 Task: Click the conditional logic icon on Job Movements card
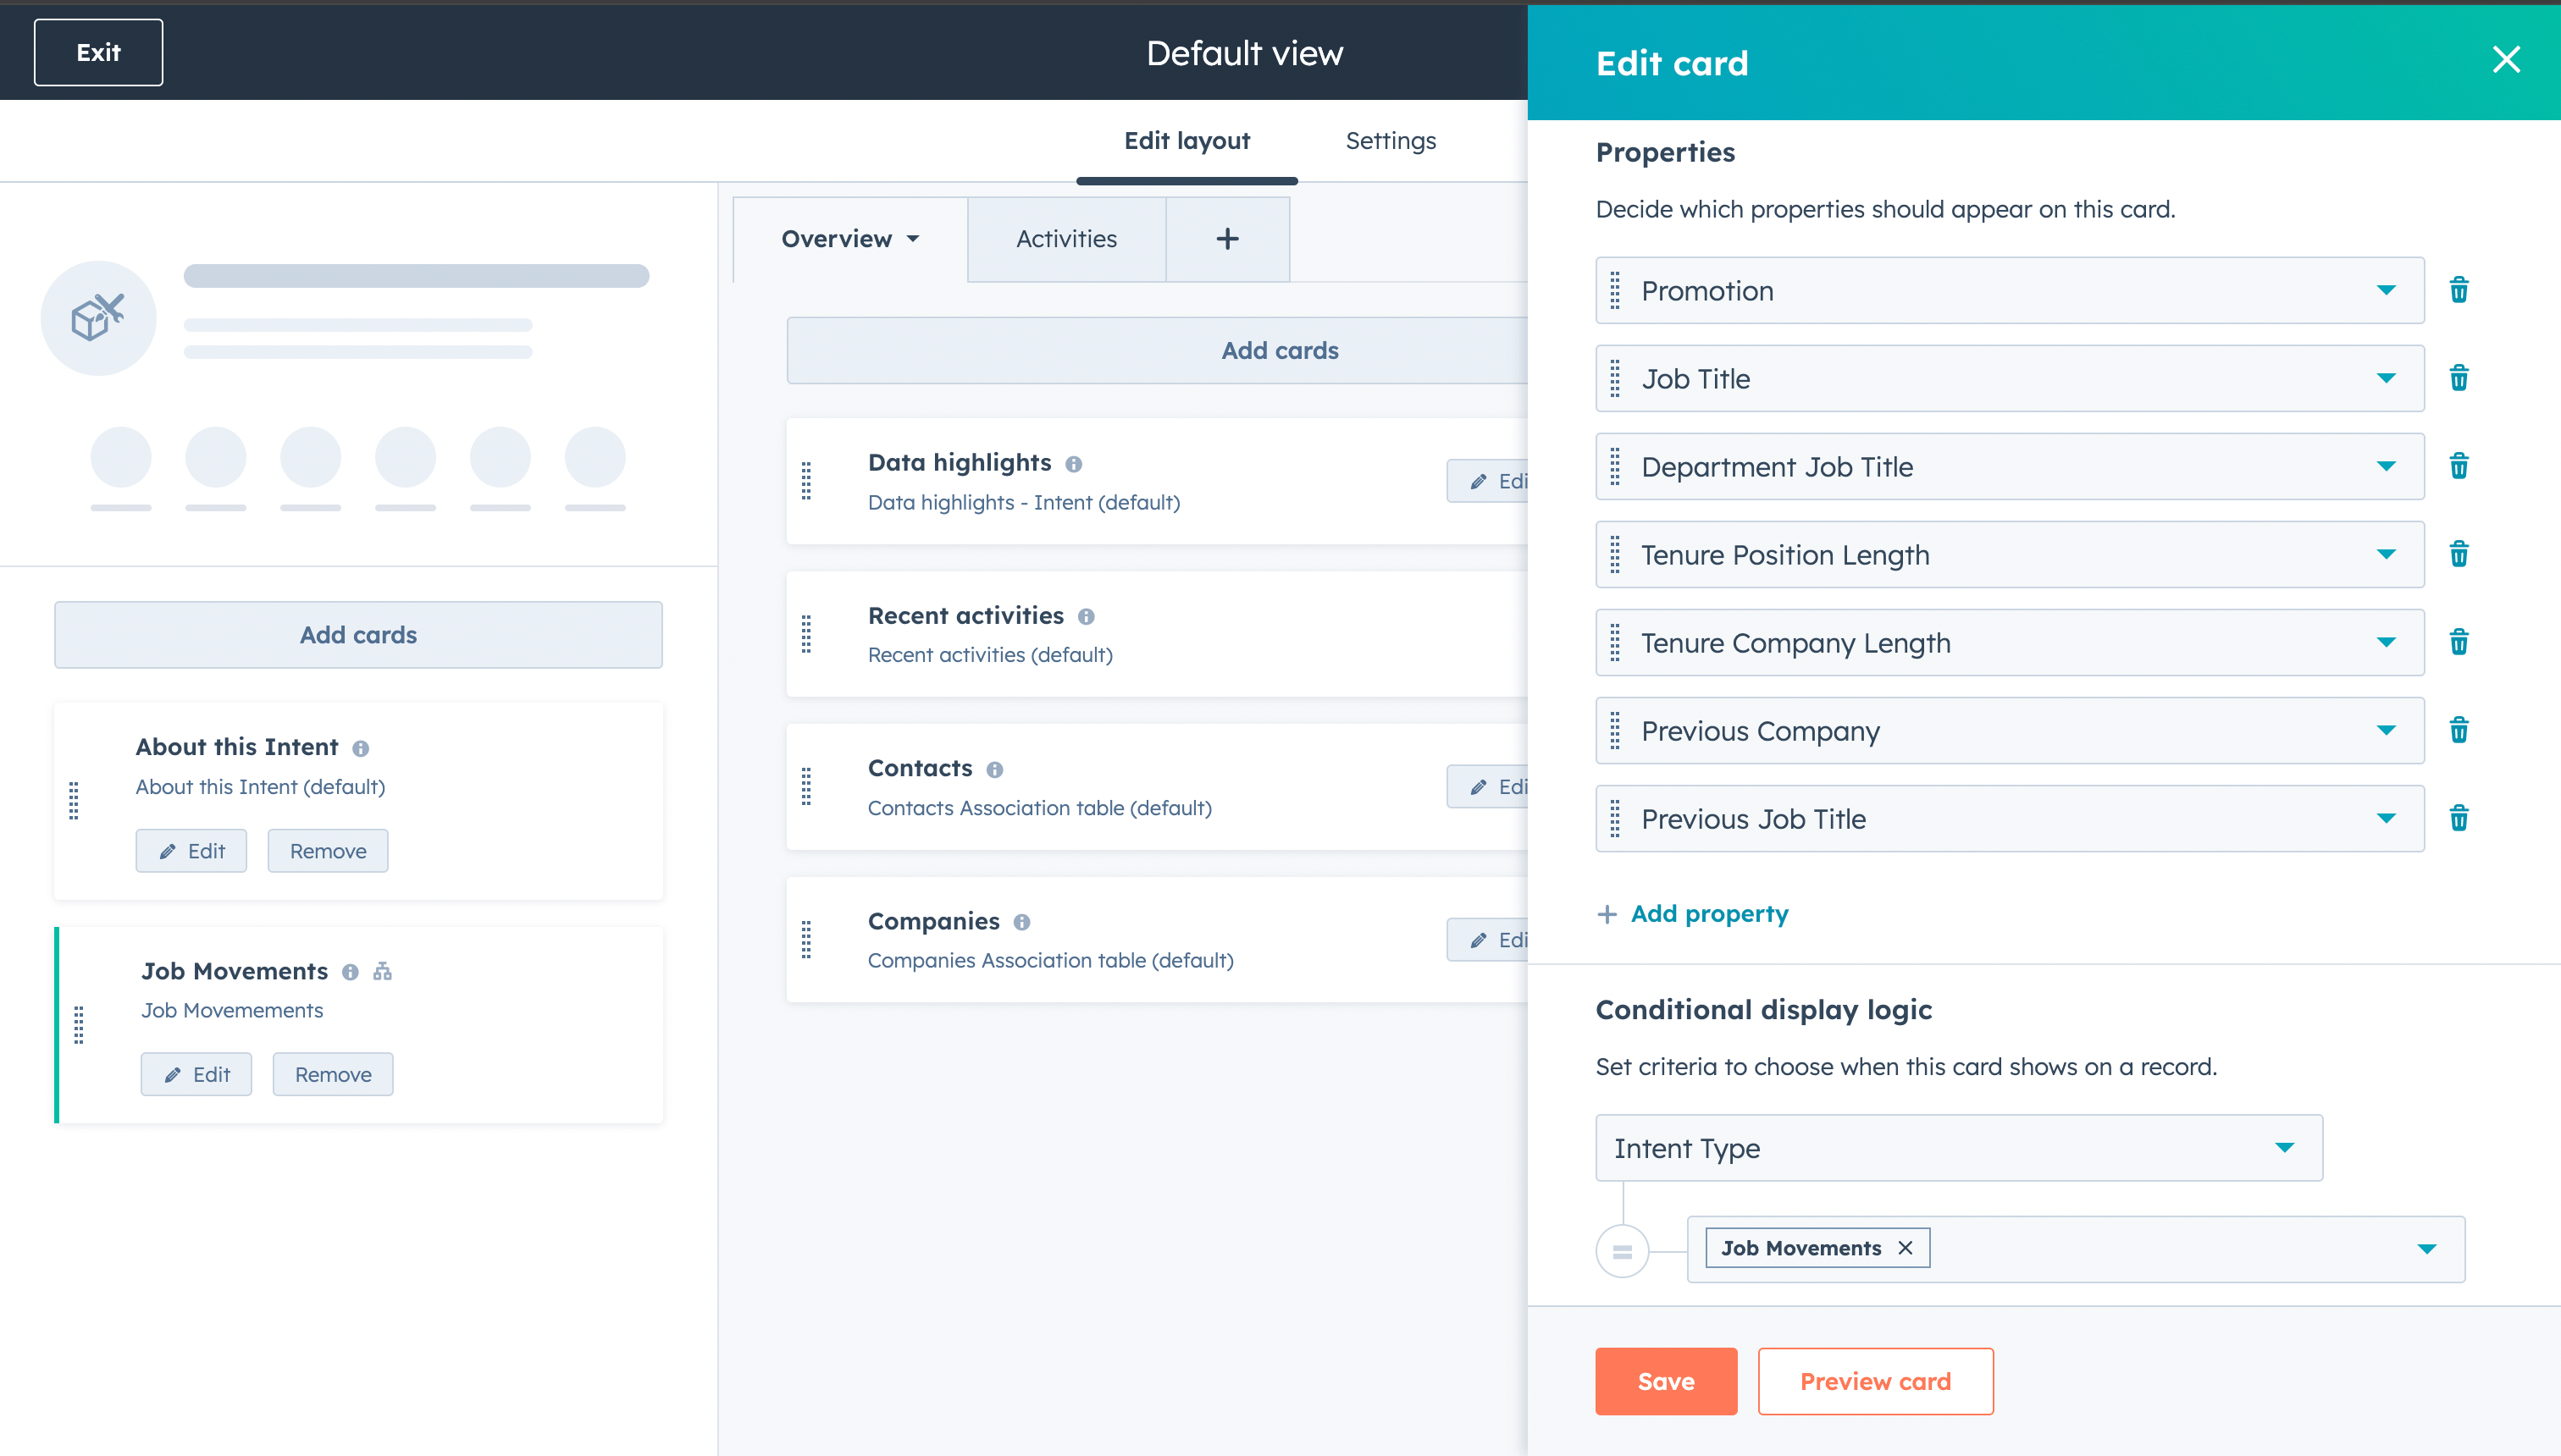[x=382, y=971]
